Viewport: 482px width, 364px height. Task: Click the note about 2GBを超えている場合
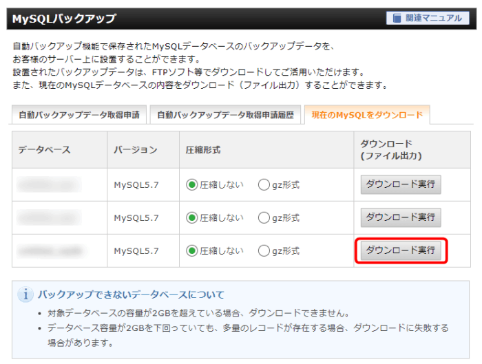click(198, 313)
